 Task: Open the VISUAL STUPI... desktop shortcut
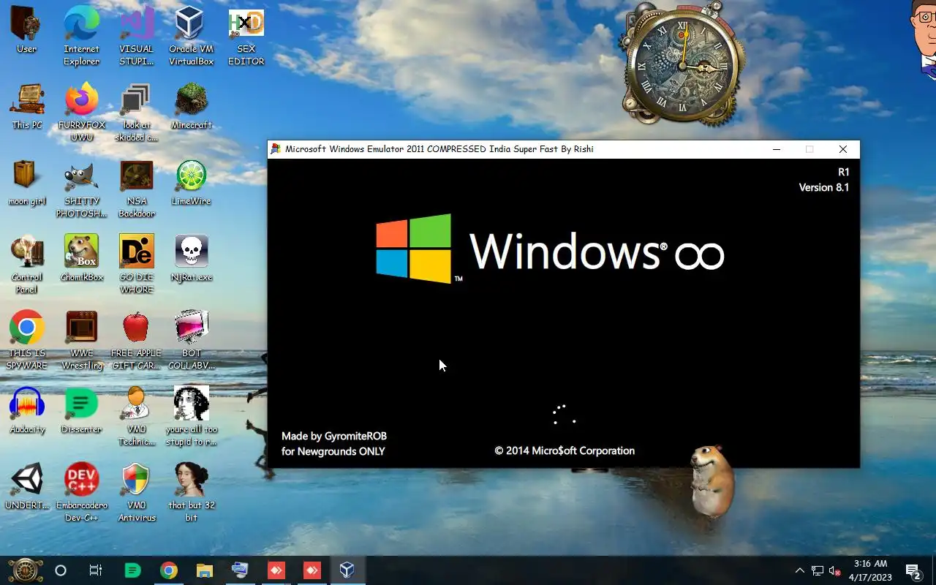(x=137, y=37)
